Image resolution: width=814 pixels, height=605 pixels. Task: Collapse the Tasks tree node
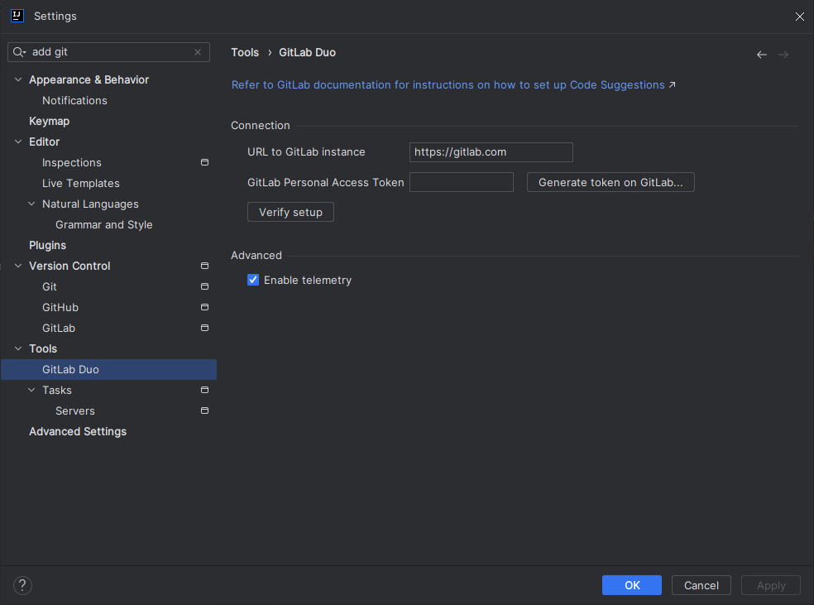[x=32, y=391]
